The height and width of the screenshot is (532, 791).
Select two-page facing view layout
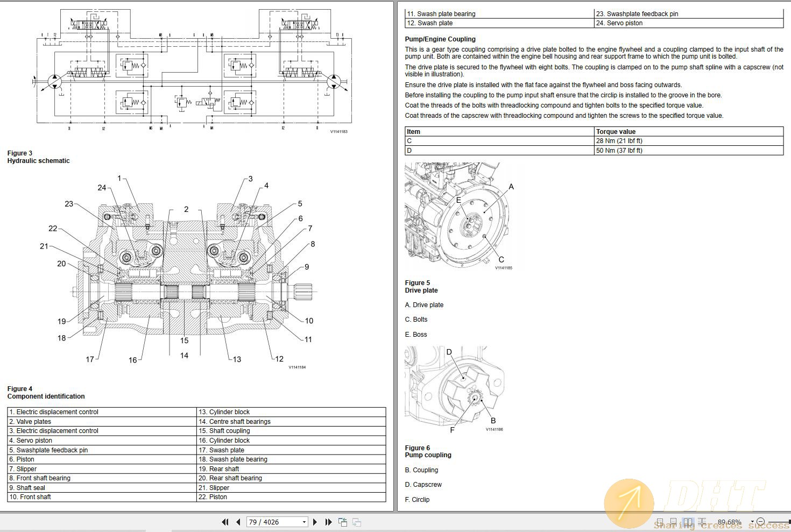(x=688, y=522)
